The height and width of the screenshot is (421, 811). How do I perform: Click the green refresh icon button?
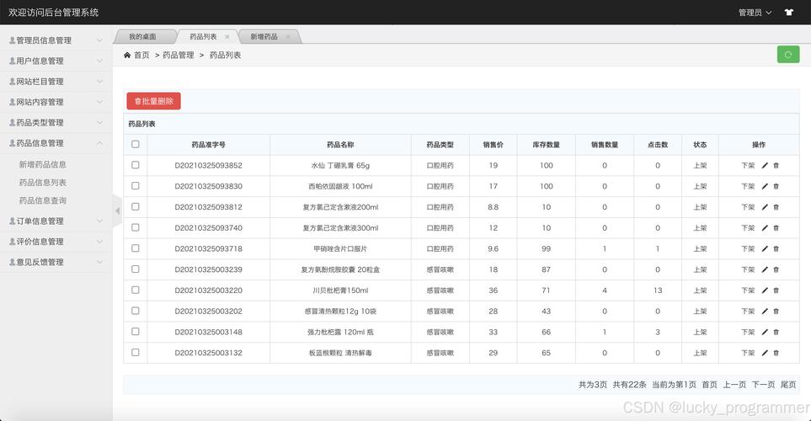coord(788,55)
